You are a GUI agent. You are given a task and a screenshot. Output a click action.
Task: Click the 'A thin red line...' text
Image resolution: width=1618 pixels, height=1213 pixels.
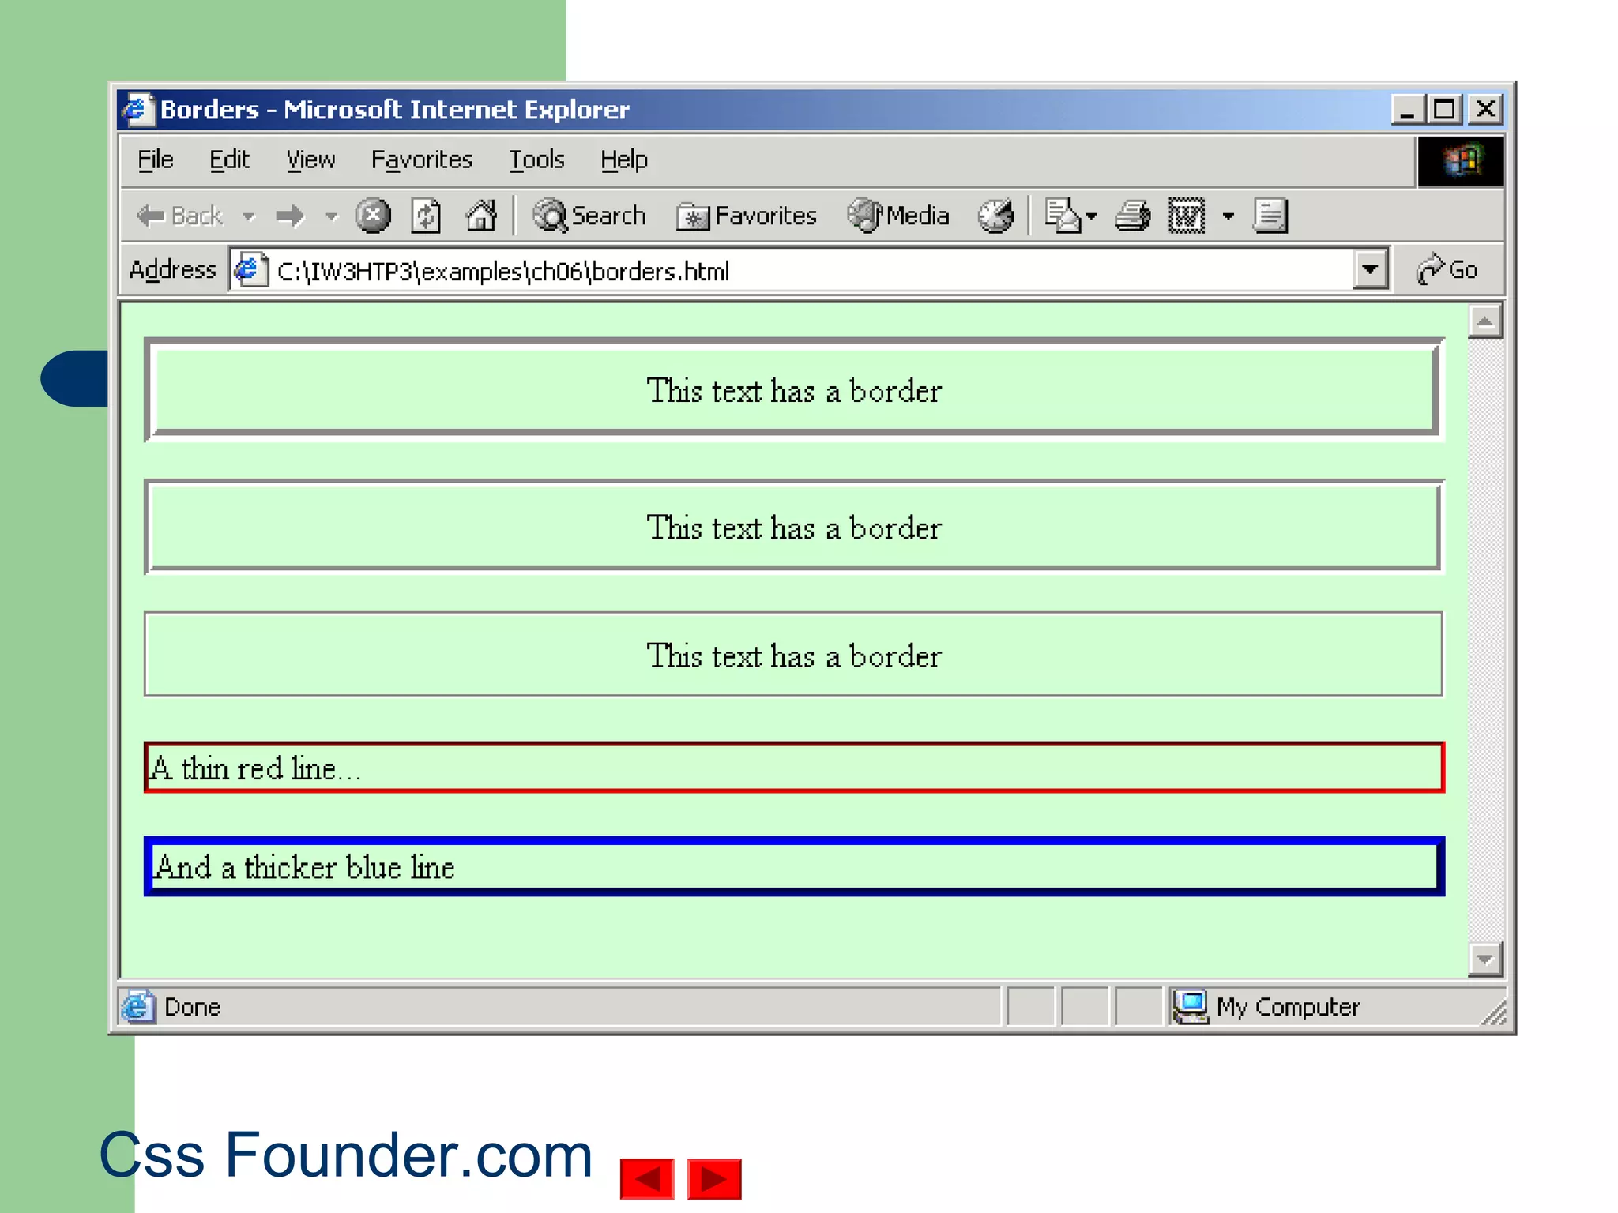click(255, 768)
